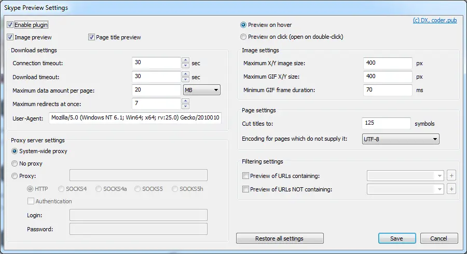Image resolution: width=467 pixels, height=254 pixels.
Task: Open the UTF-8 encoding dropdown
Action: 401,139
